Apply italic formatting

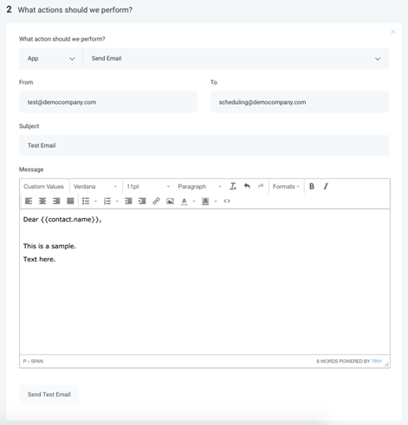[x=326, y=186]
